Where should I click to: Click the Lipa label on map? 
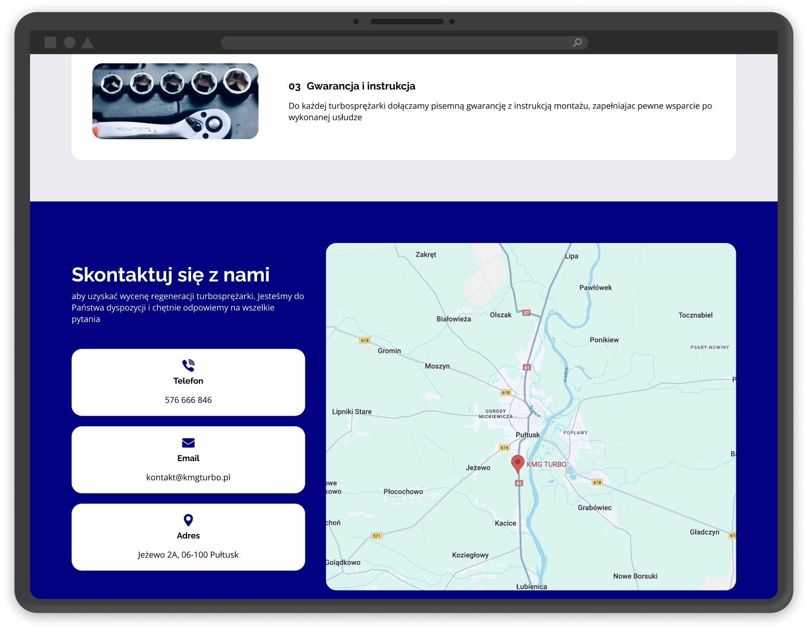[x=572, y=256]
